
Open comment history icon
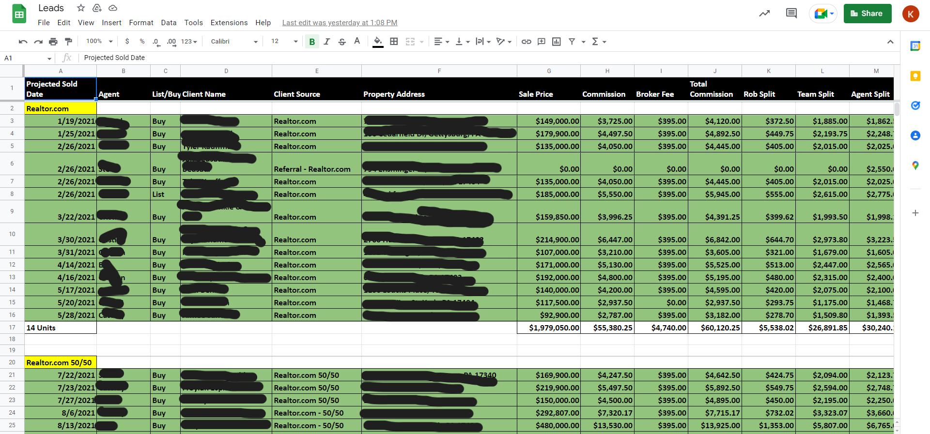[x=791, y=14]
